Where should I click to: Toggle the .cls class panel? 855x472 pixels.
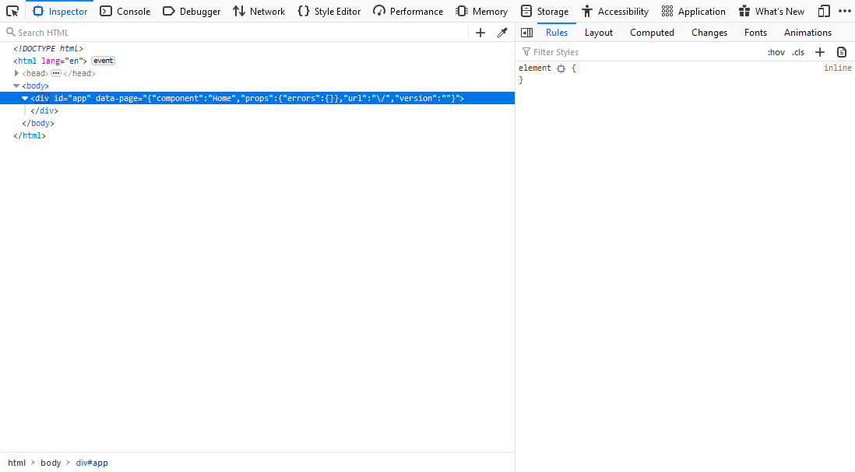coord(797,51)
